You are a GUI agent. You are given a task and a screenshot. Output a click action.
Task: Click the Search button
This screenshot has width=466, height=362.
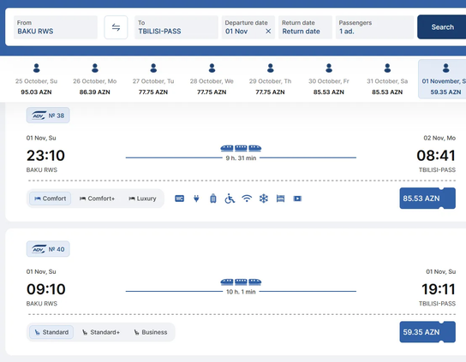click(x=442, y=27)
